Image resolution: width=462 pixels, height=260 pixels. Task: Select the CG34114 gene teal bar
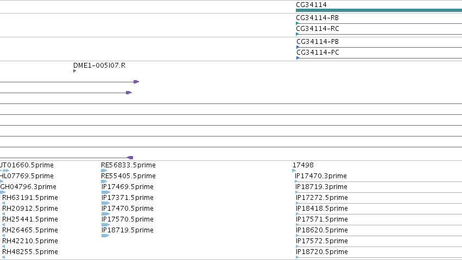(379, 10)
